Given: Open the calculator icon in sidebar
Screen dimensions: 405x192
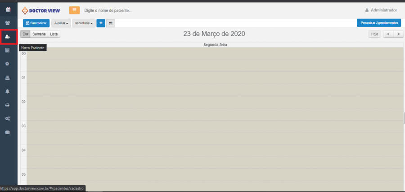Looking at the screenshot, I should tap(8, 50).
